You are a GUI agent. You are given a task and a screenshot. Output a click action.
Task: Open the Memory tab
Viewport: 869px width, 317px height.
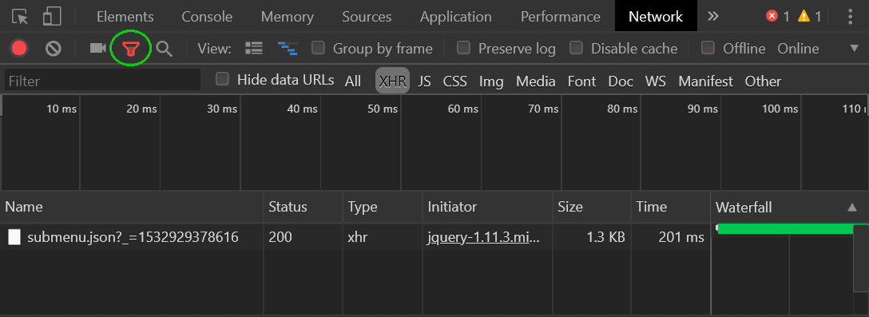pyautogui.click(x=287, y=17)
